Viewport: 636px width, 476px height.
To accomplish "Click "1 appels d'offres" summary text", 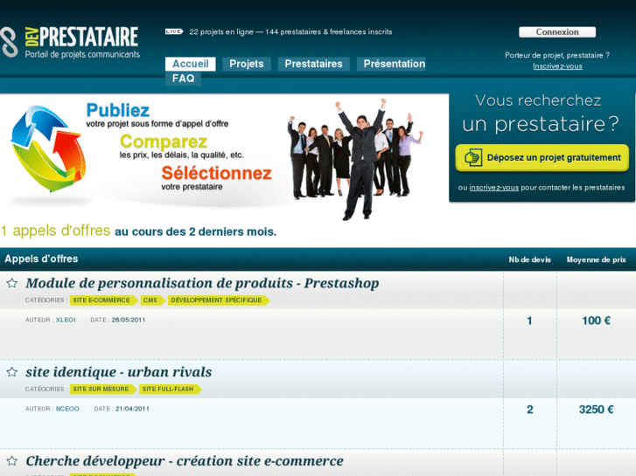I will click(56, 231).
